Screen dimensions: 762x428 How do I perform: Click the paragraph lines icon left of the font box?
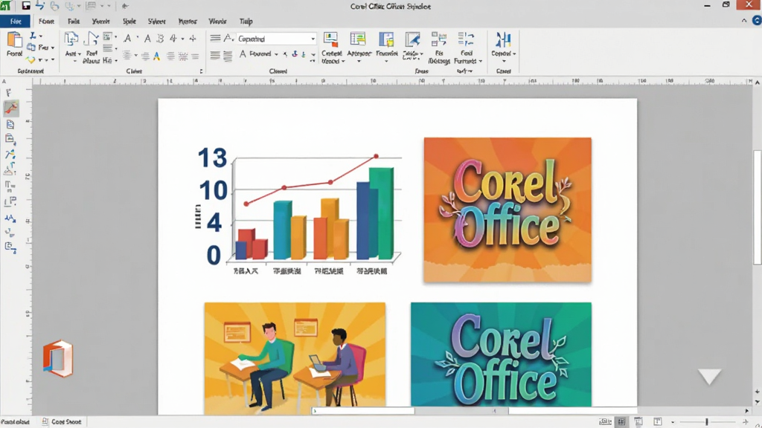point(215,39)
